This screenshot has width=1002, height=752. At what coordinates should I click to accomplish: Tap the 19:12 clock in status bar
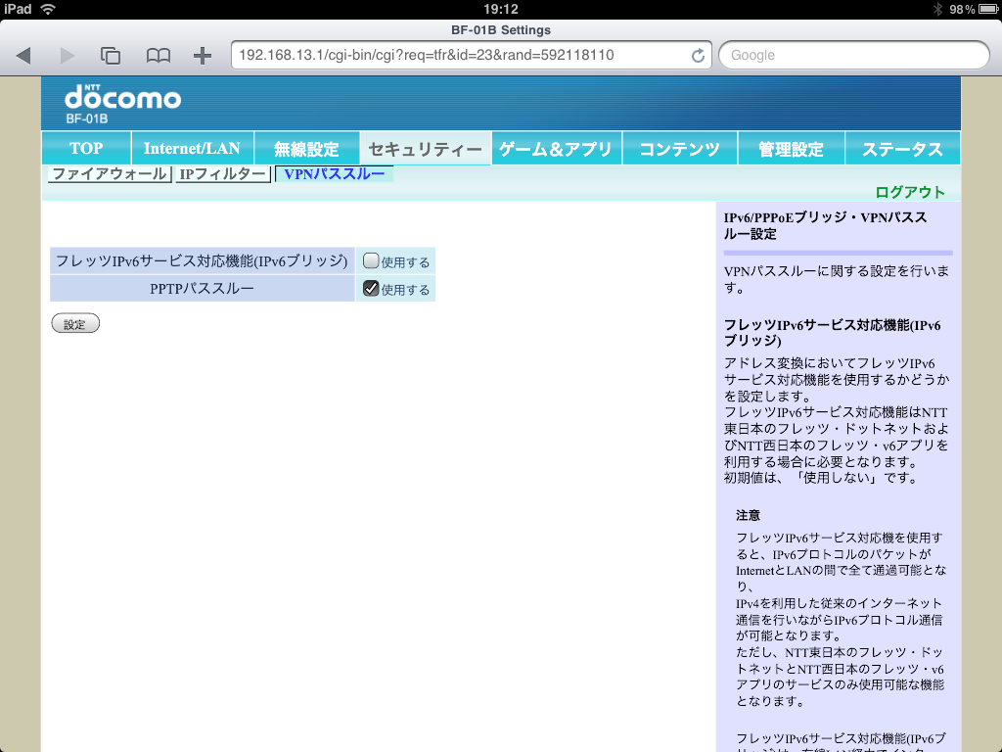(x=501, y=9)
